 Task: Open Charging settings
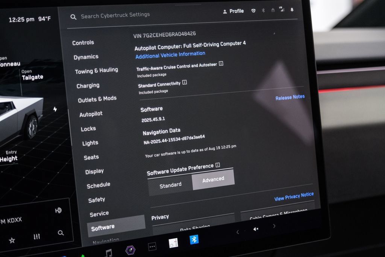pyautogui.click(x=88, y=86)
